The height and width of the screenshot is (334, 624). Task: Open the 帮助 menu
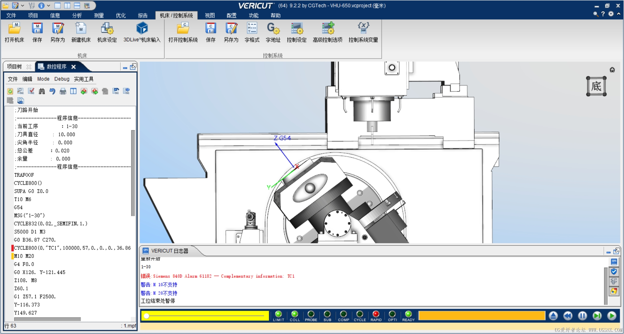pyautogui.click(x=276, y=15)
